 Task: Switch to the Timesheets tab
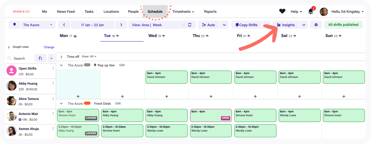pos(183,11)
